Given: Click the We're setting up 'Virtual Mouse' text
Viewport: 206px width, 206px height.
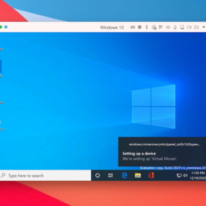Looking at the screenshot, I should coord(150,159).
